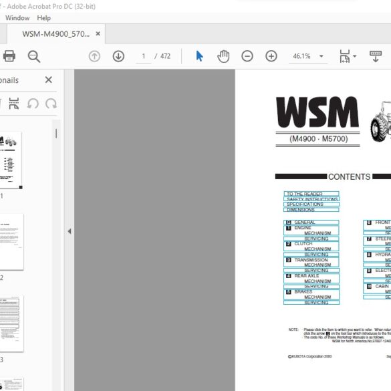Open the SERVICING link under BRAKES
This screenshot has height=391, width=391.
tap(311, 303)
